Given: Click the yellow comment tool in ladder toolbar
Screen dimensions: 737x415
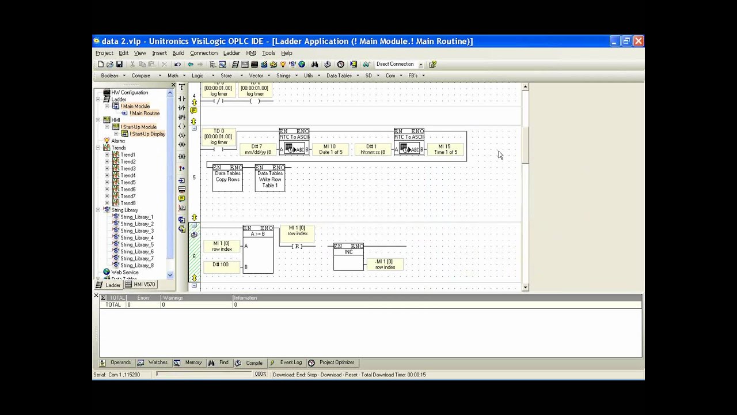Looking at the screenshot, I should [x=182, y=198].
